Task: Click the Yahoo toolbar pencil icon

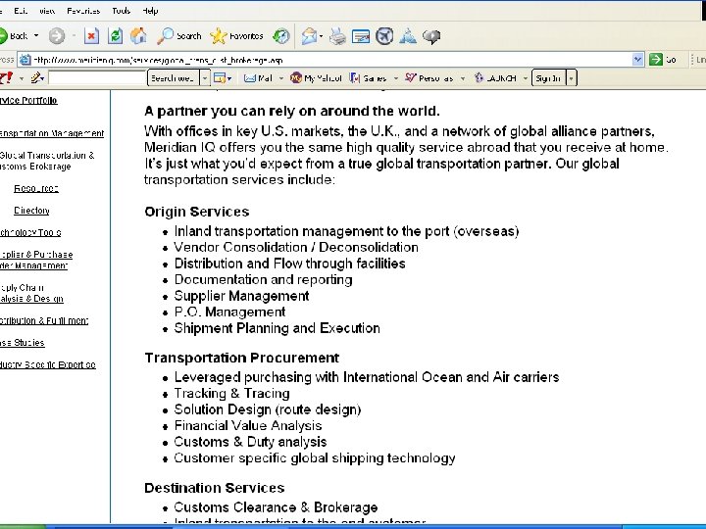Action: (36, 78)
